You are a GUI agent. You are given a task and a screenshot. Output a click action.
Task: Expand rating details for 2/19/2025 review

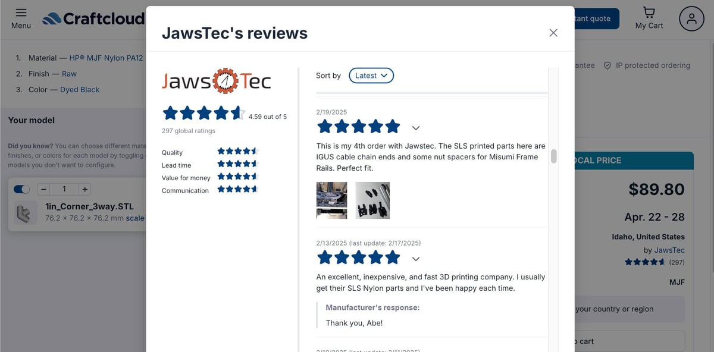(416, 128)
